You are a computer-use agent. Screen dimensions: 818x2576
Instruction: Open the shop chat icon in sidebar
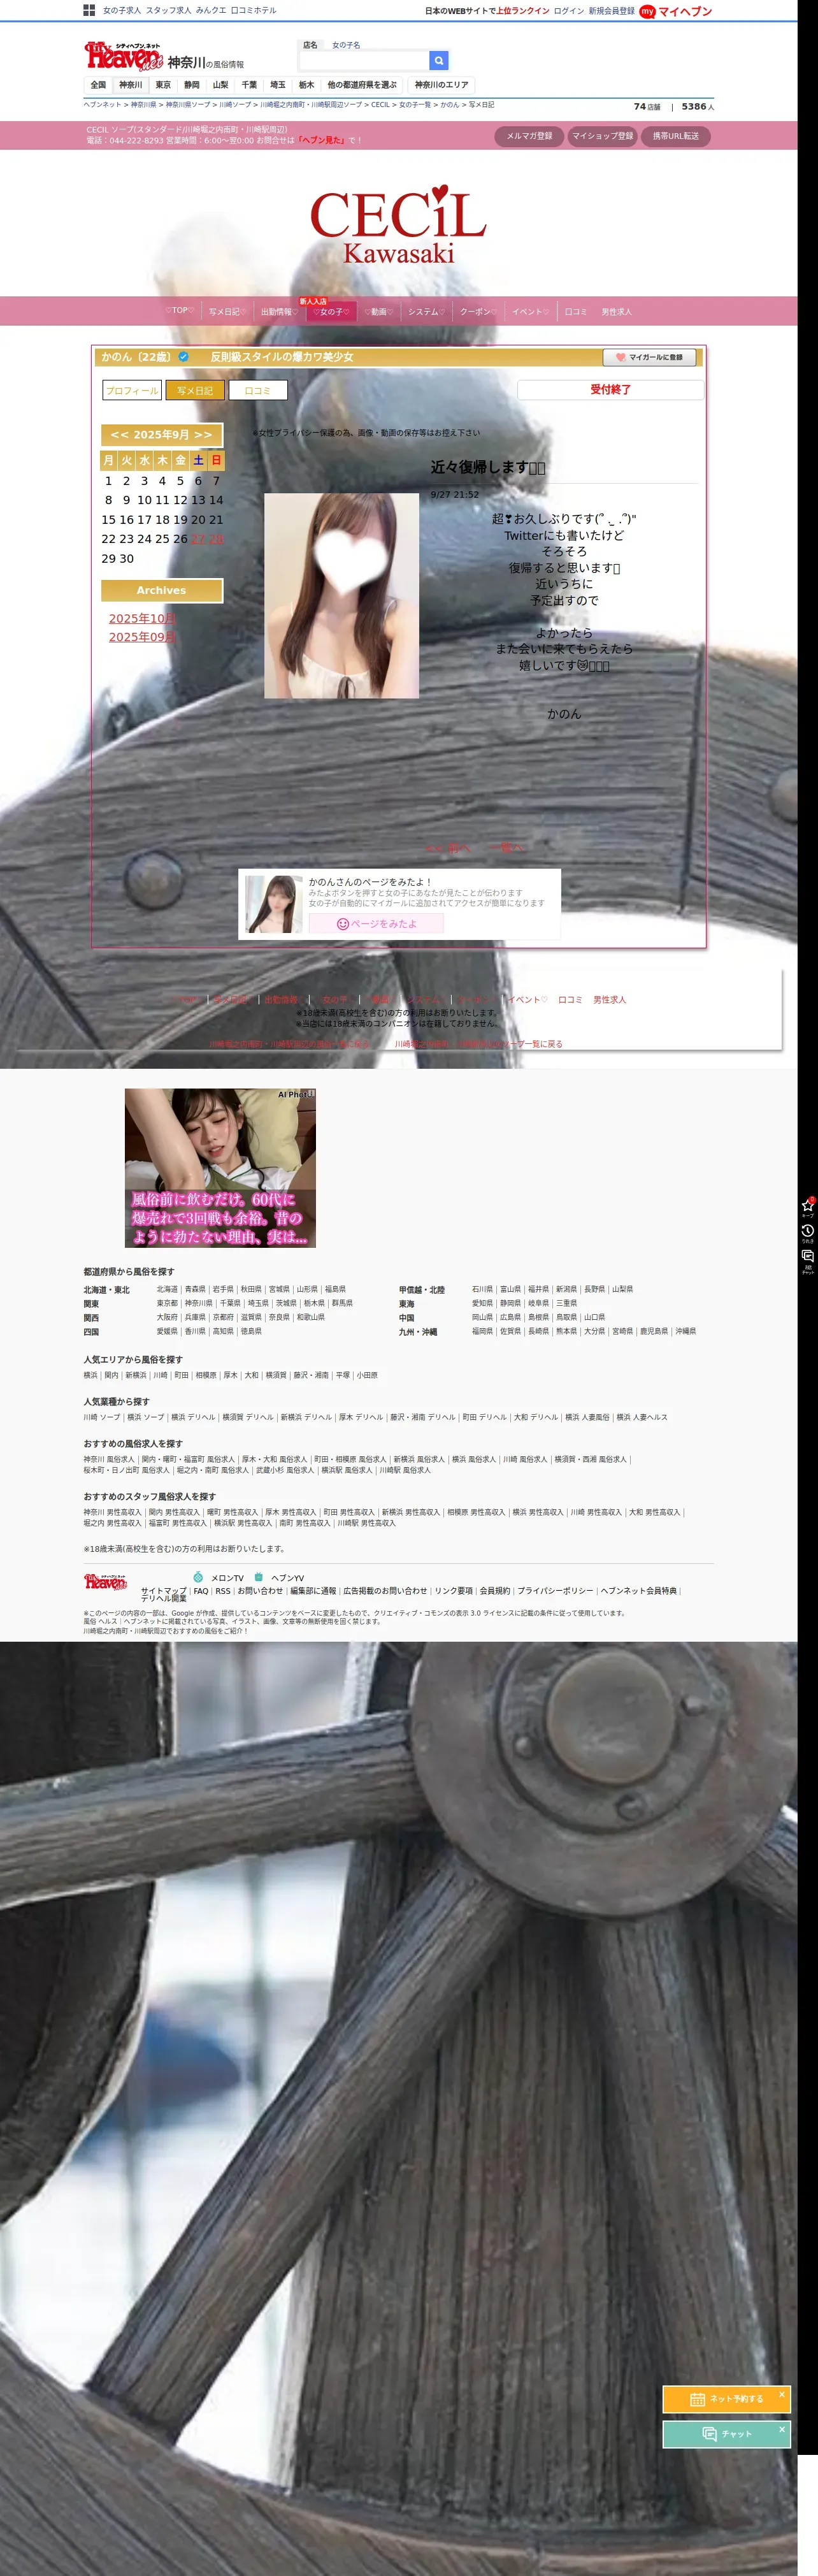(x=807, y=1262)
